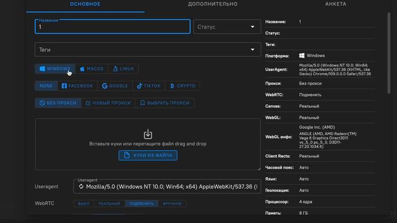Viewport: 397px width, 223px height.
Task: Click the 8 ГБ memory value
Action: tap(303, 213)
